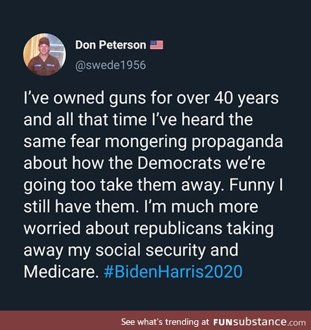Click the Don Peterson display name
The width and height of the screenshot is (311, 330).
(x=111, y=45)
